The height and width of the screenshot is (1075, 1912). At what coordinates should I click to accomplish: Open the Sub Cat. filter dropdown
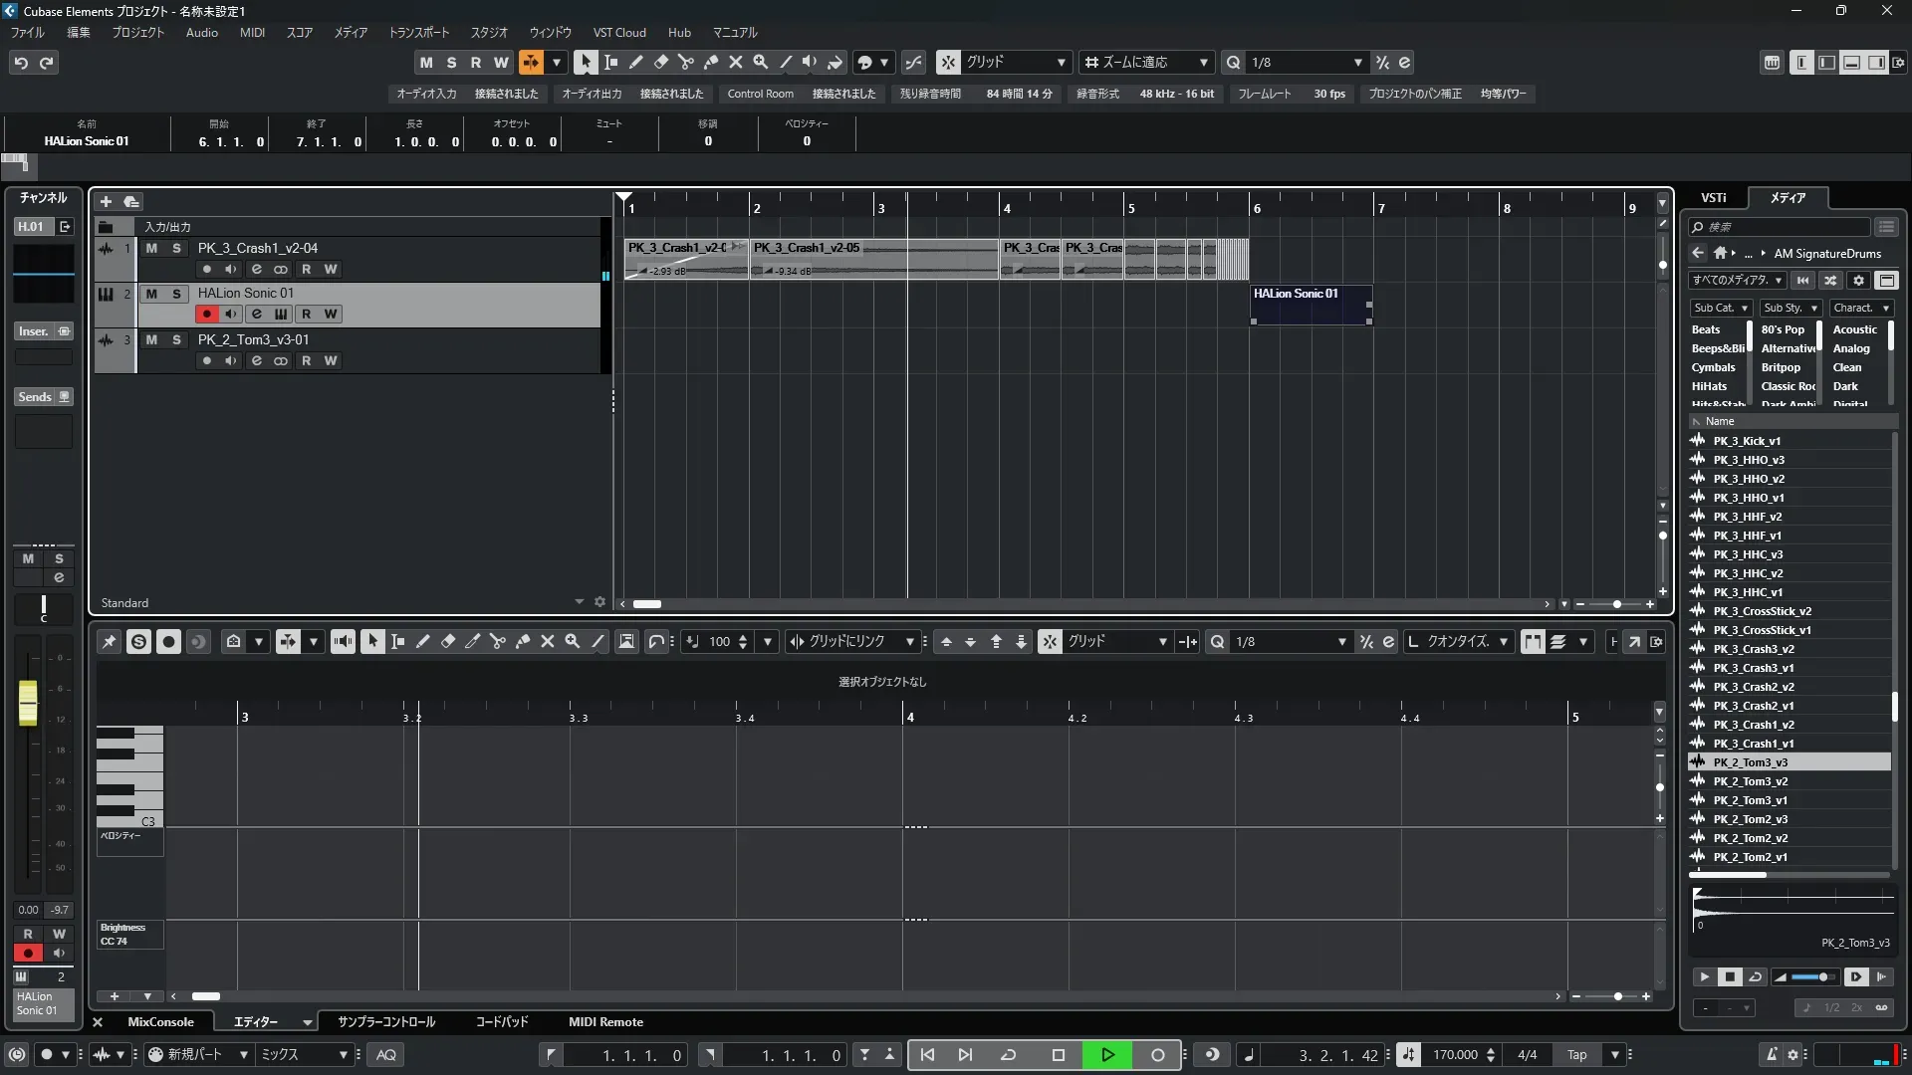coord(1720,308)
